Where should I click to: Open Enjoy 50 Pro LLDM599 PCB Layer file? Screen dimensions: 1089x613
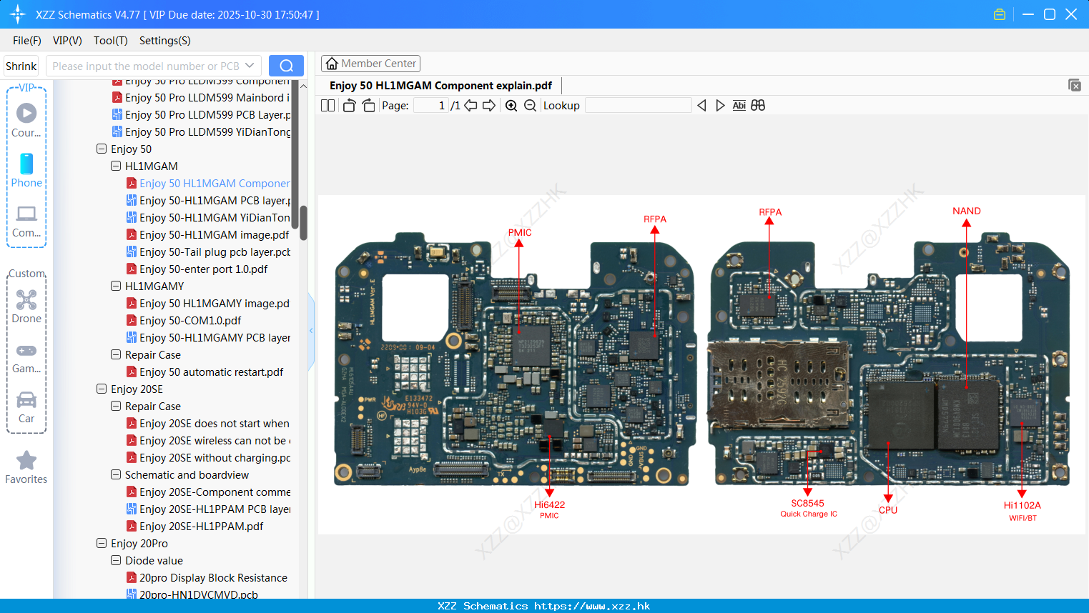[202, 114]
